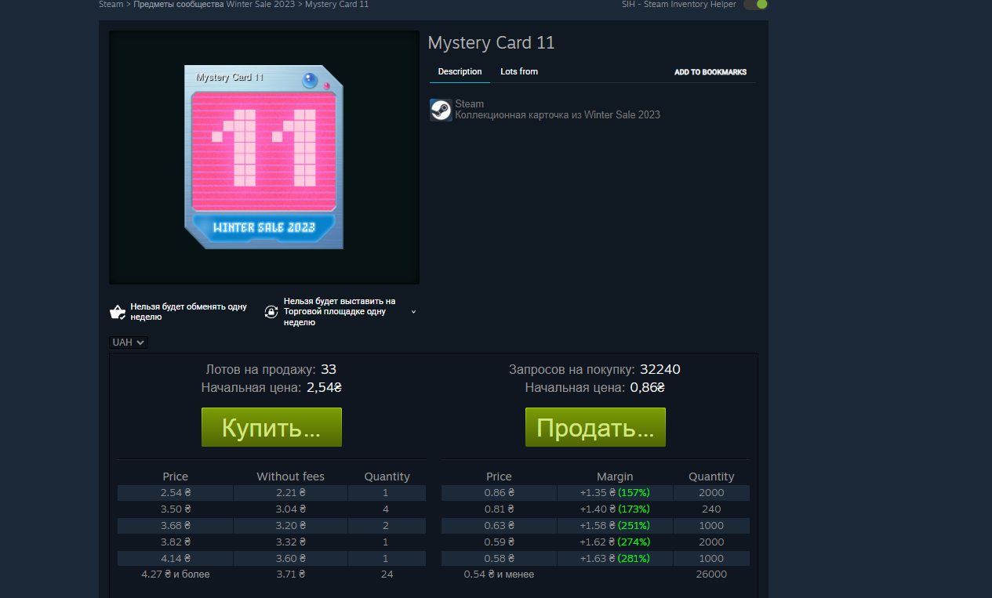The width and height of the screenshot is (992, 598).
Task: Click the Mystery Card 11 image
Action: click(x=263, y=157)
